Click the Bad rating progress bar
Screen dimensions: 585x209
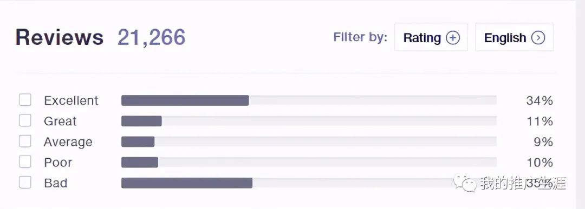(309, 183)
